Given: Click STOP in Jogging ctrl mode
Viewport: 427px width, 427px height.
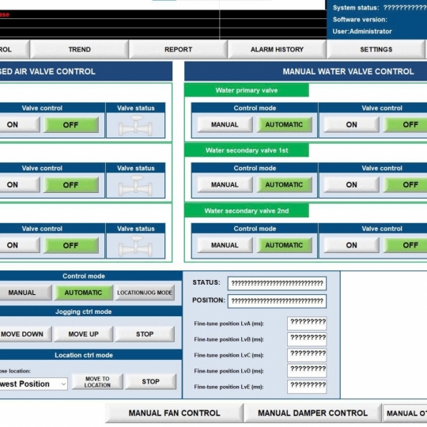Looking at the screenshot, I should coord(145,334).
